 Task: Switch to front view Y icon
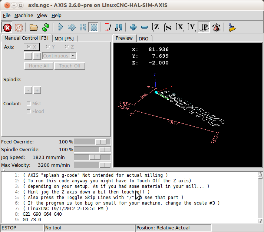192,27
